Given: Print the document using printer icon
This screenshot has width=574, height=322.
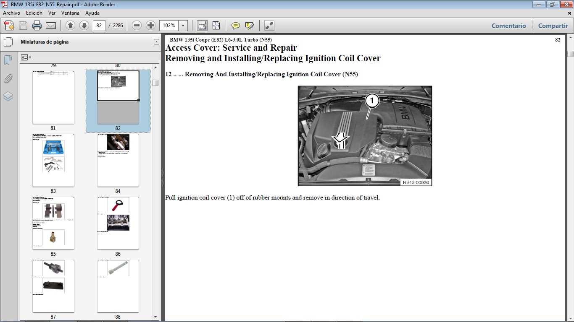Looking at the screenshot, I should click(37, 26).
